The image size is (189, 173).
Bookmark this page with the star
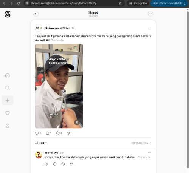tap(120, 3)
